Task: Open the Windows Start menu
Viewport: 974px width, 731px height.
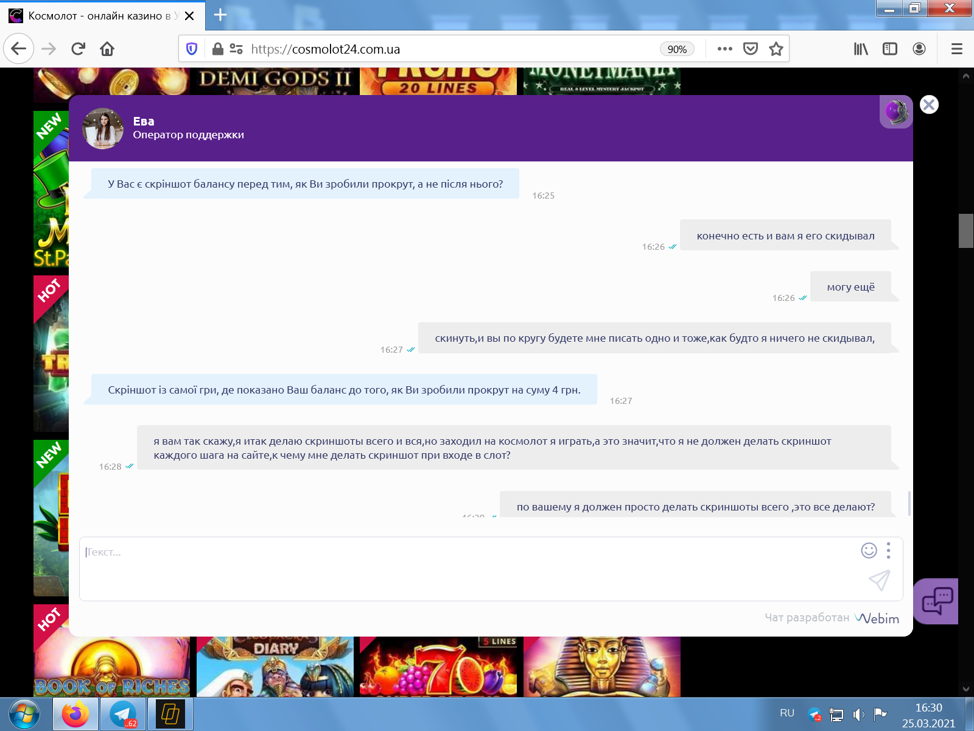Action: point(24,715)
